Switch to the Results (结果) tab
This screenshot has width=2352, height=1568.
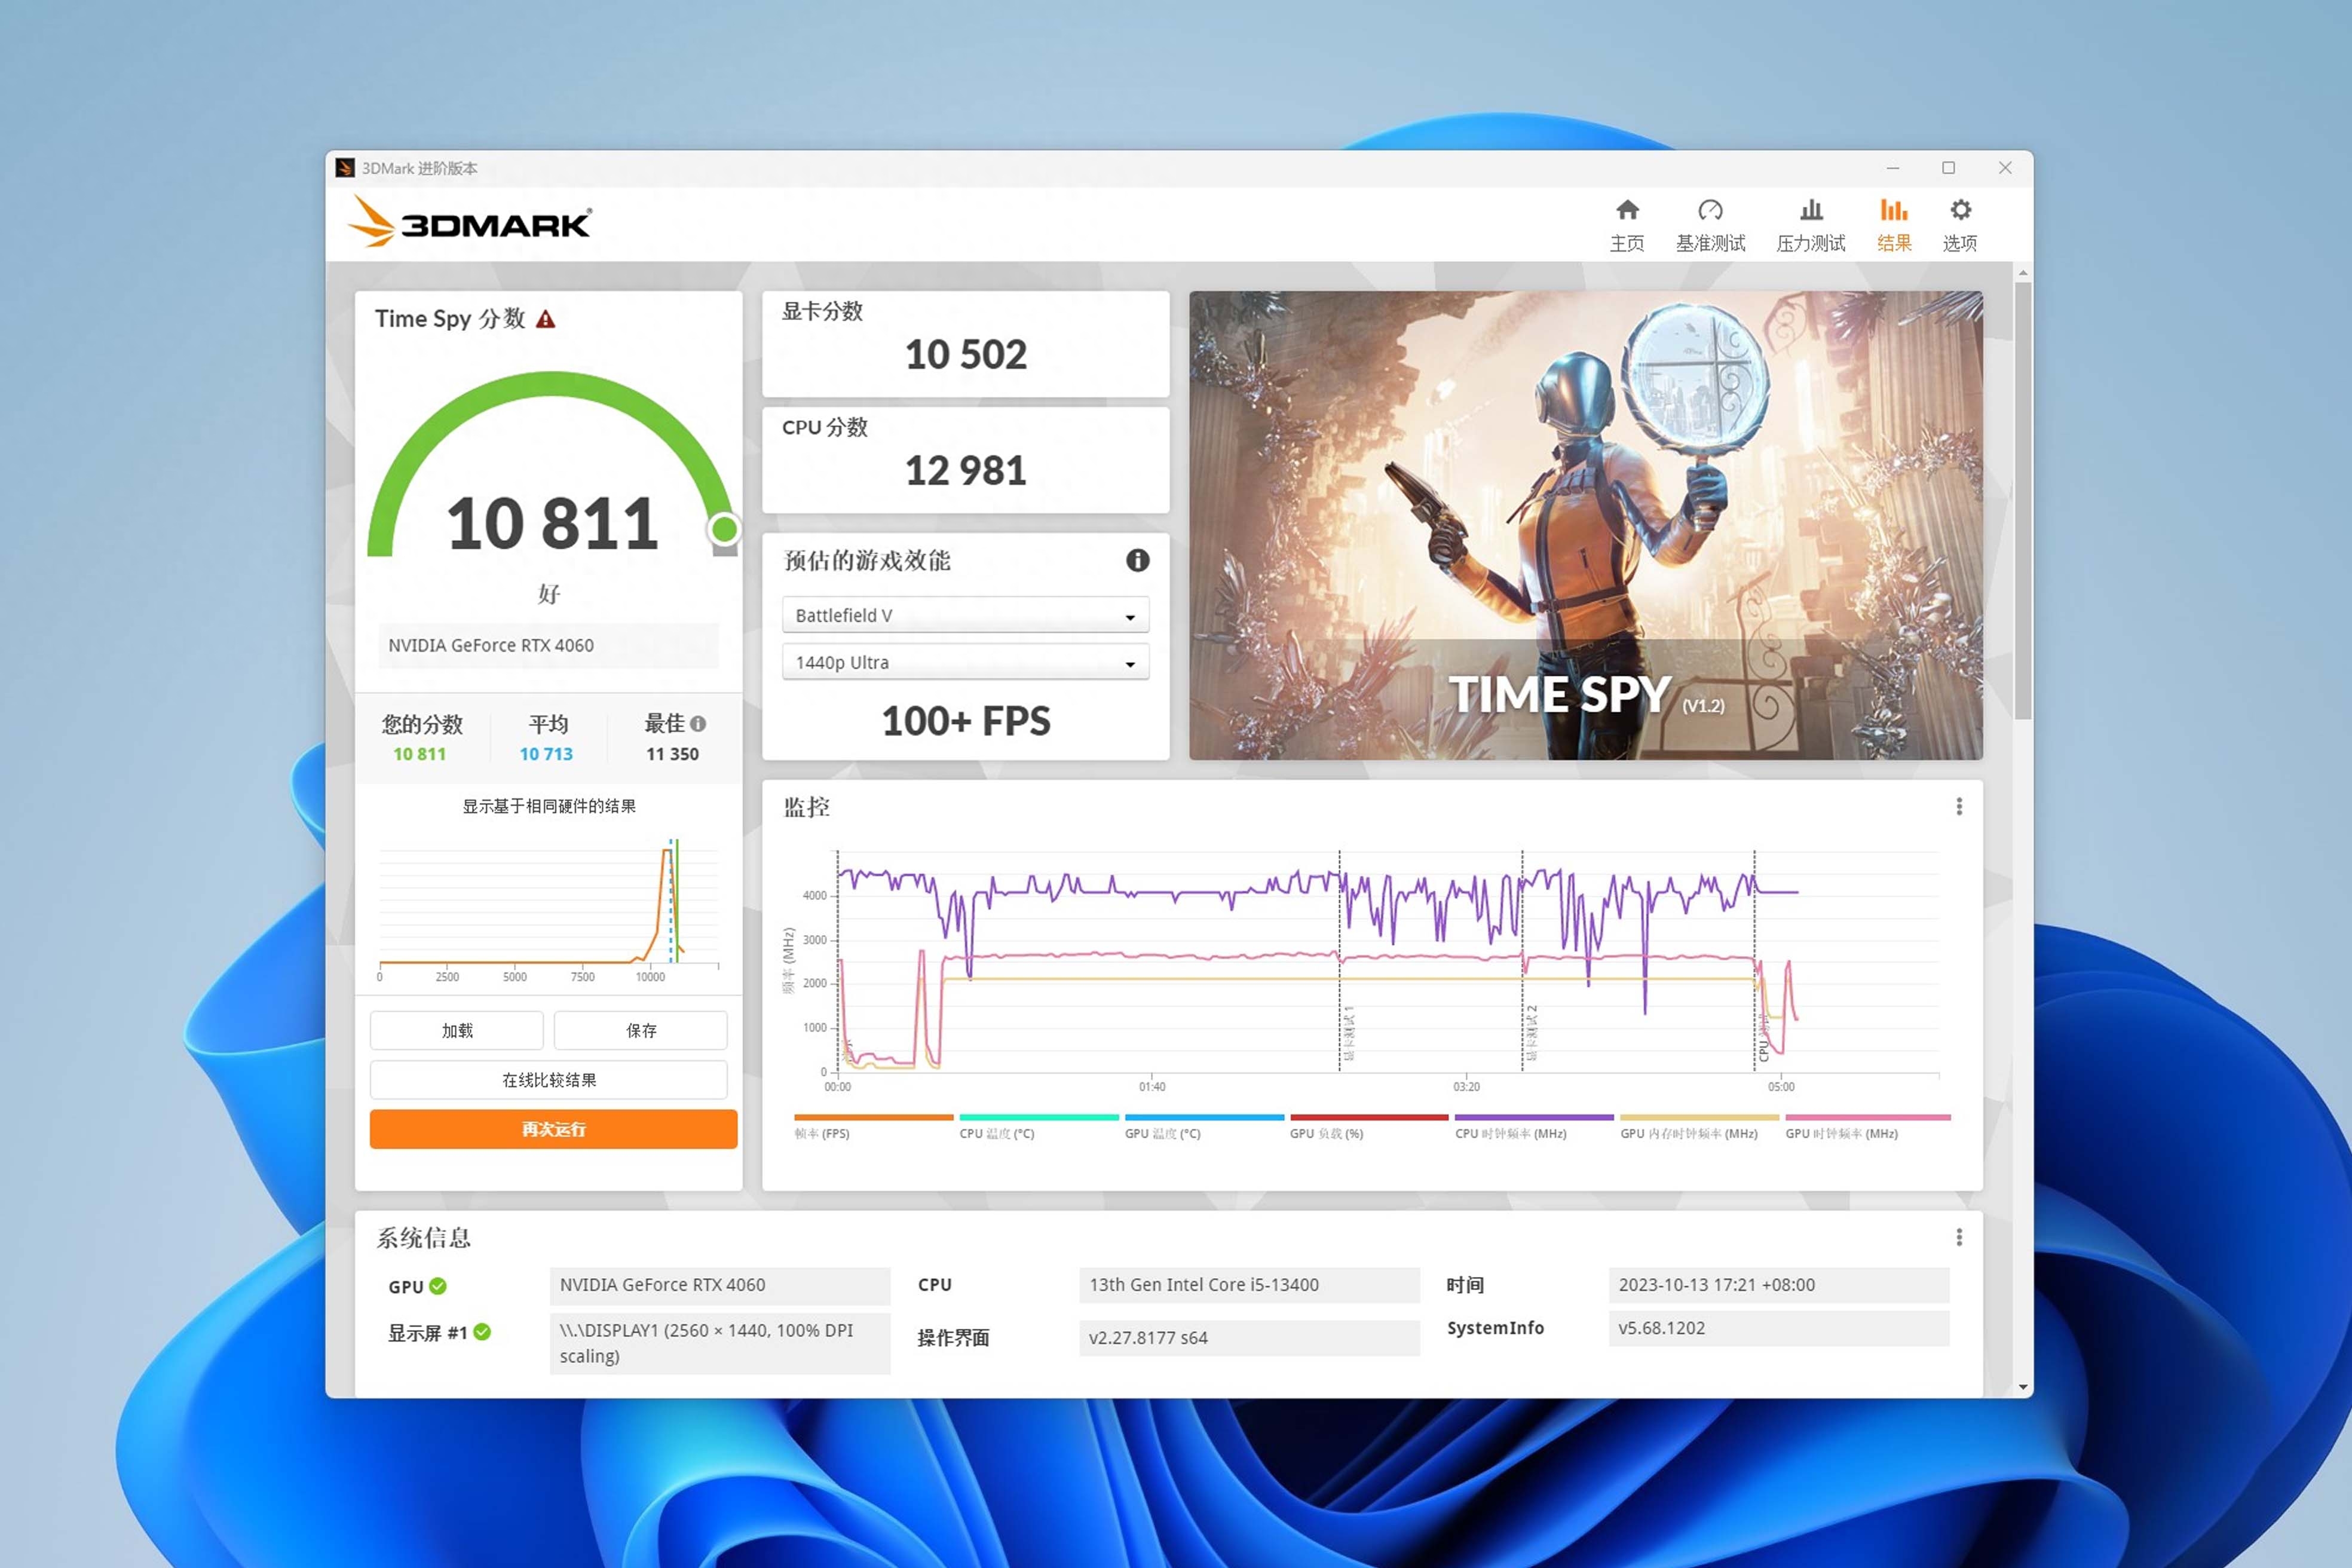1894,225
